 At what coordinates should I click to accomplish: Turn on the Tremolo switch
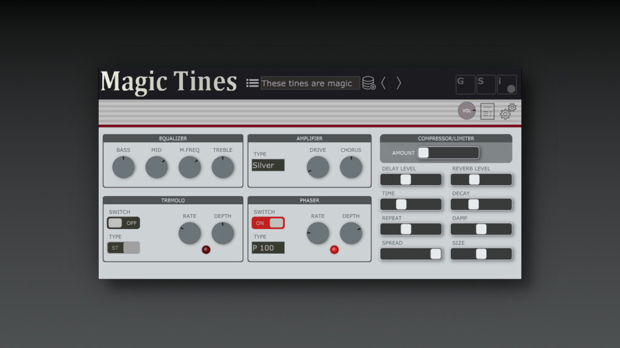(124, 222)
